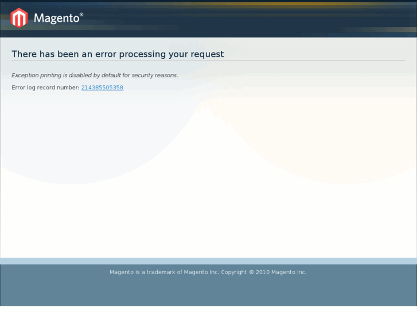Click the 'Error log record number:' label

click(45, 88)
